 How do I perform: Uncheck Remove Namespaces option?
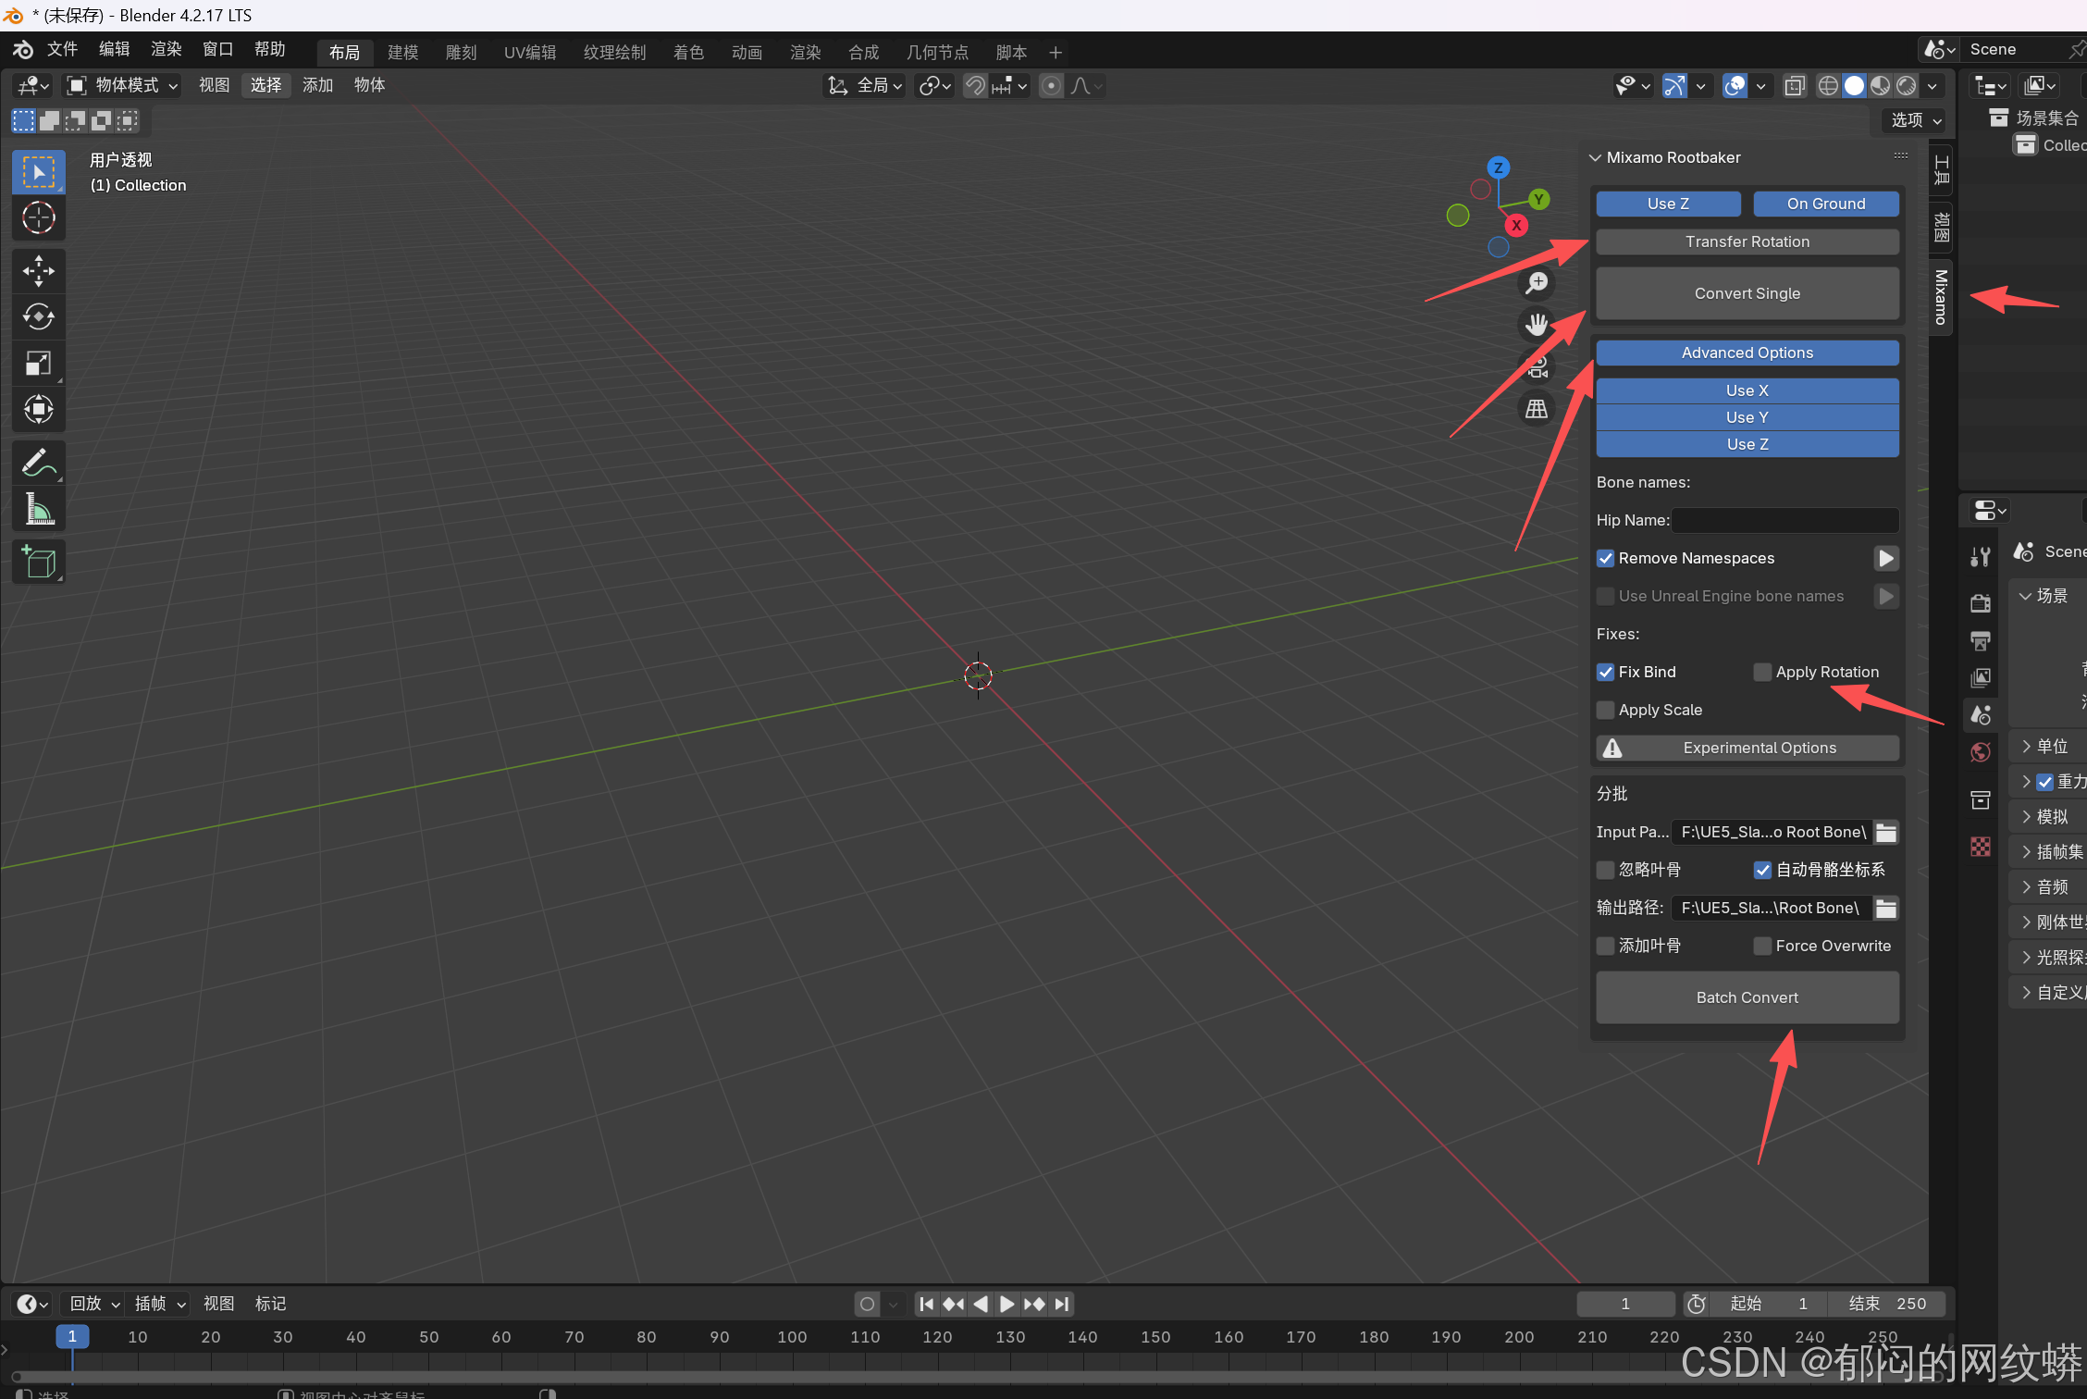pos(1606,558)
